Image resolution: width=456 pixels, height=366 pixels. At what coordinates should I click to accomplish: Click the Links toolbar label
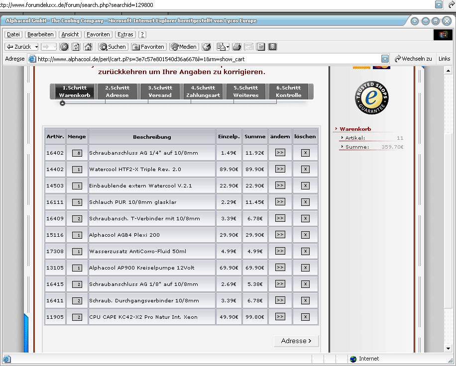(x=445, y=59)
